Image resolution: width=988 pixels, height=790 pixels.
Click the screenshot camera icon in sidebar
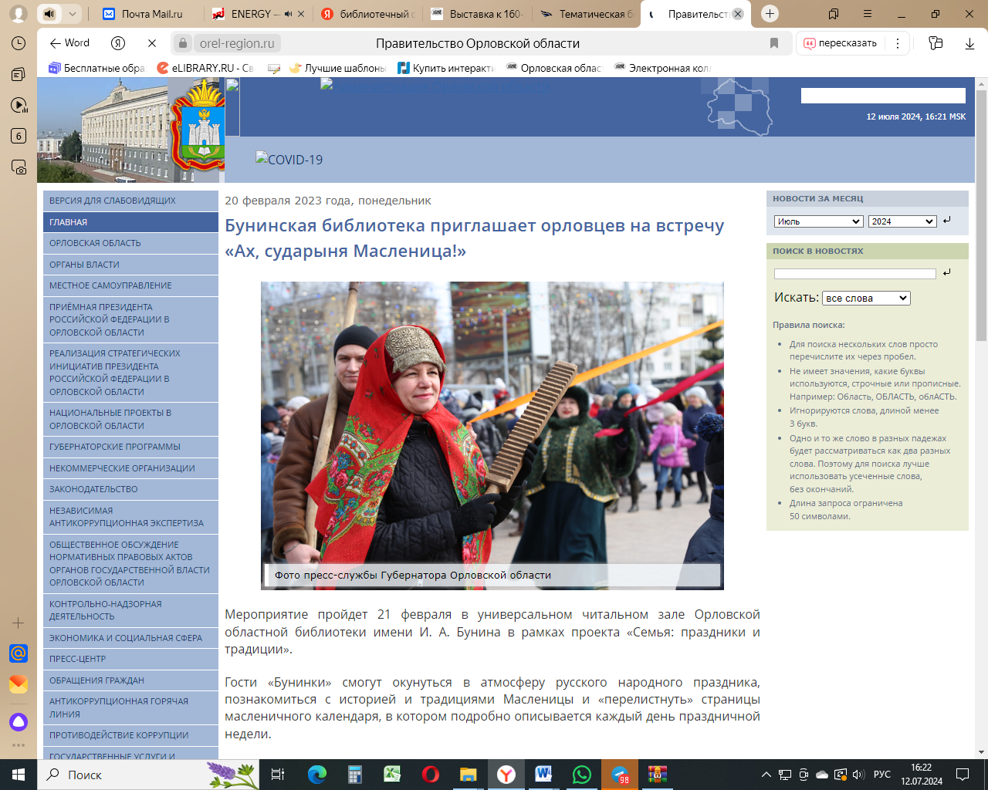(19, 167)
